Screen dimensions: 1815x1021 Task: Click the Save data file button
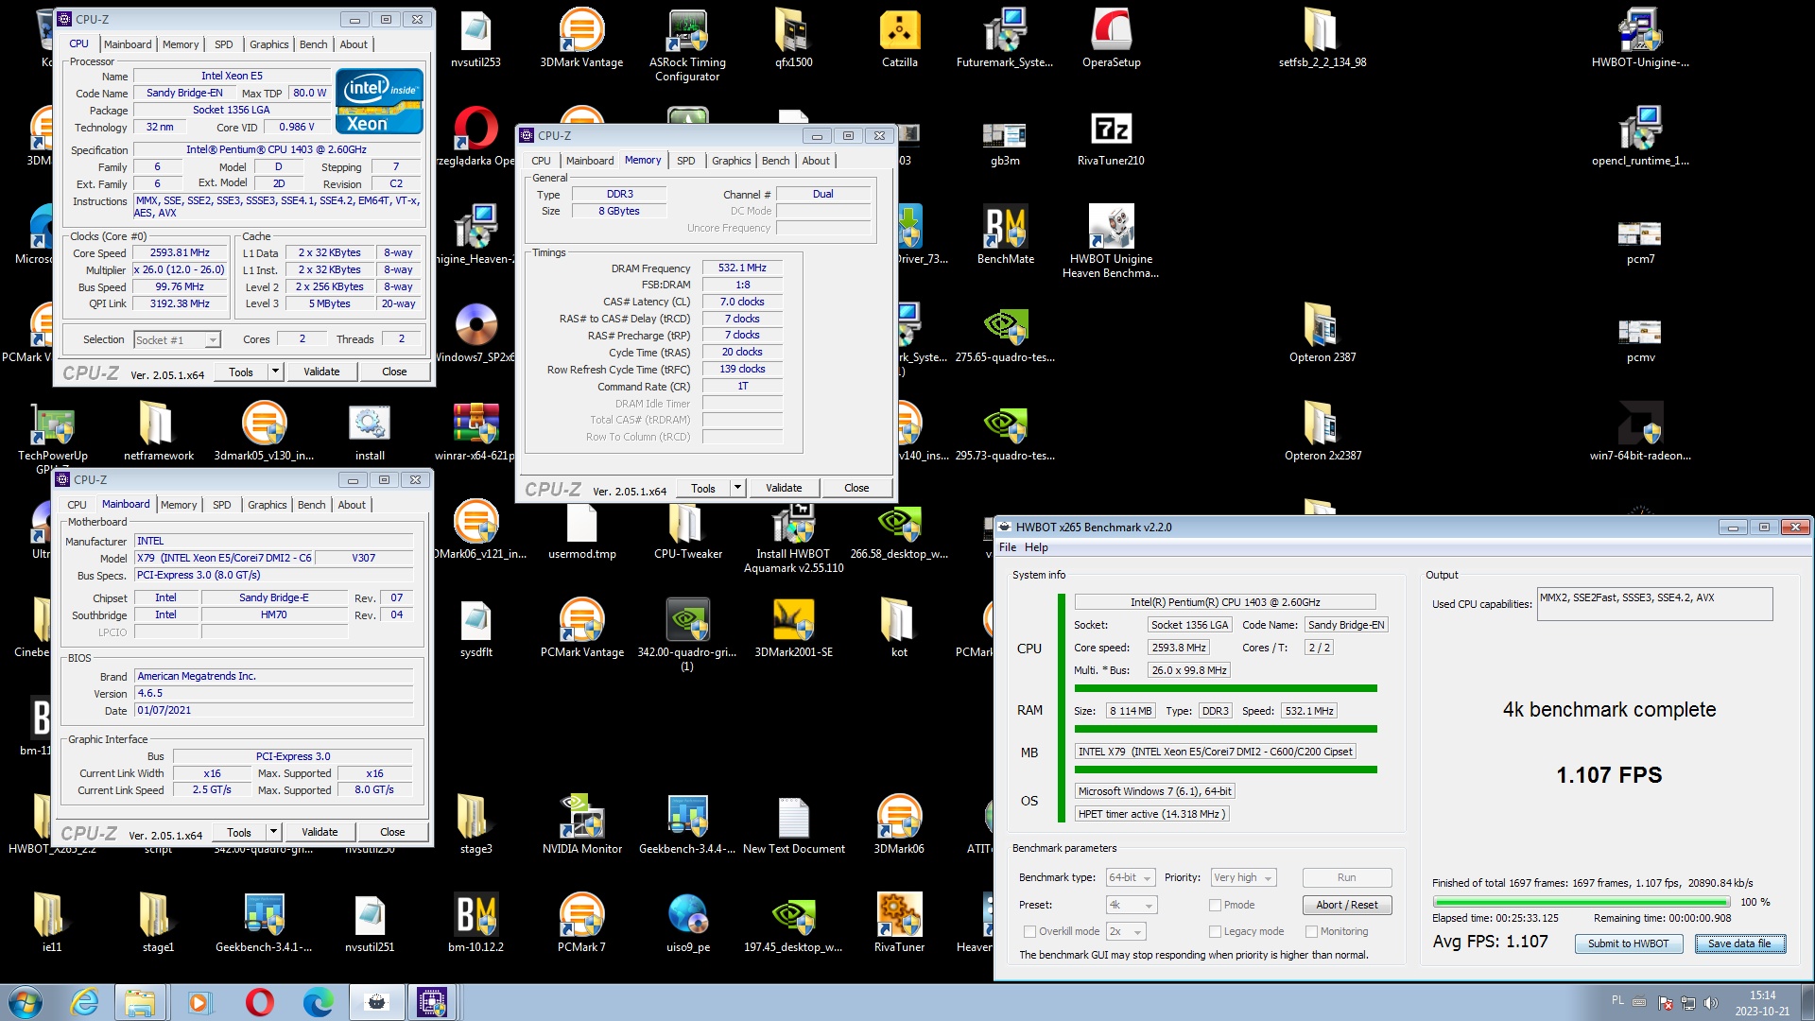1739,943
